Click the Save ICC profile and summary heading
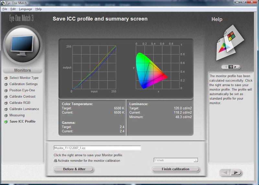 100,19
